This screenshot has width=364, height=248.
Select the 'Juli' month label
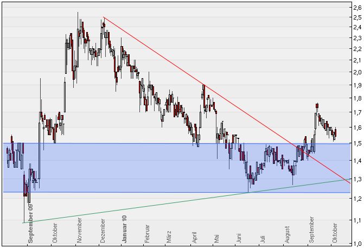[263, 239]
